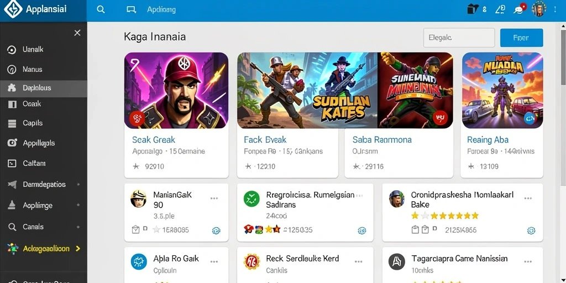Click the blue Fper button
This screenshot has width=566, height=283.
[521, 38]
